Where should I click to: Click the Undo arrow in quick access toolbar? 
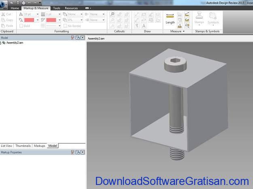pyautogui.click(x=30, y=2)
